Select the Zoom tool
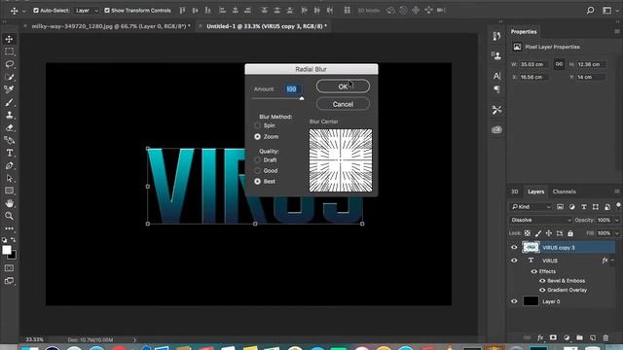The height and width of the screenshot is (350, 623). coord(9,216)
